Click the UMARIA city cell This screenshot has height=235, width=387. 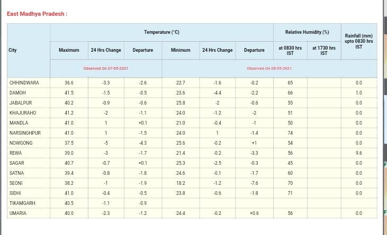pos(18,213)
